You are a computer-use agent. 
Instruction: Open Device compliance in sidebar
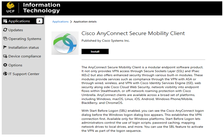[23, 56]
